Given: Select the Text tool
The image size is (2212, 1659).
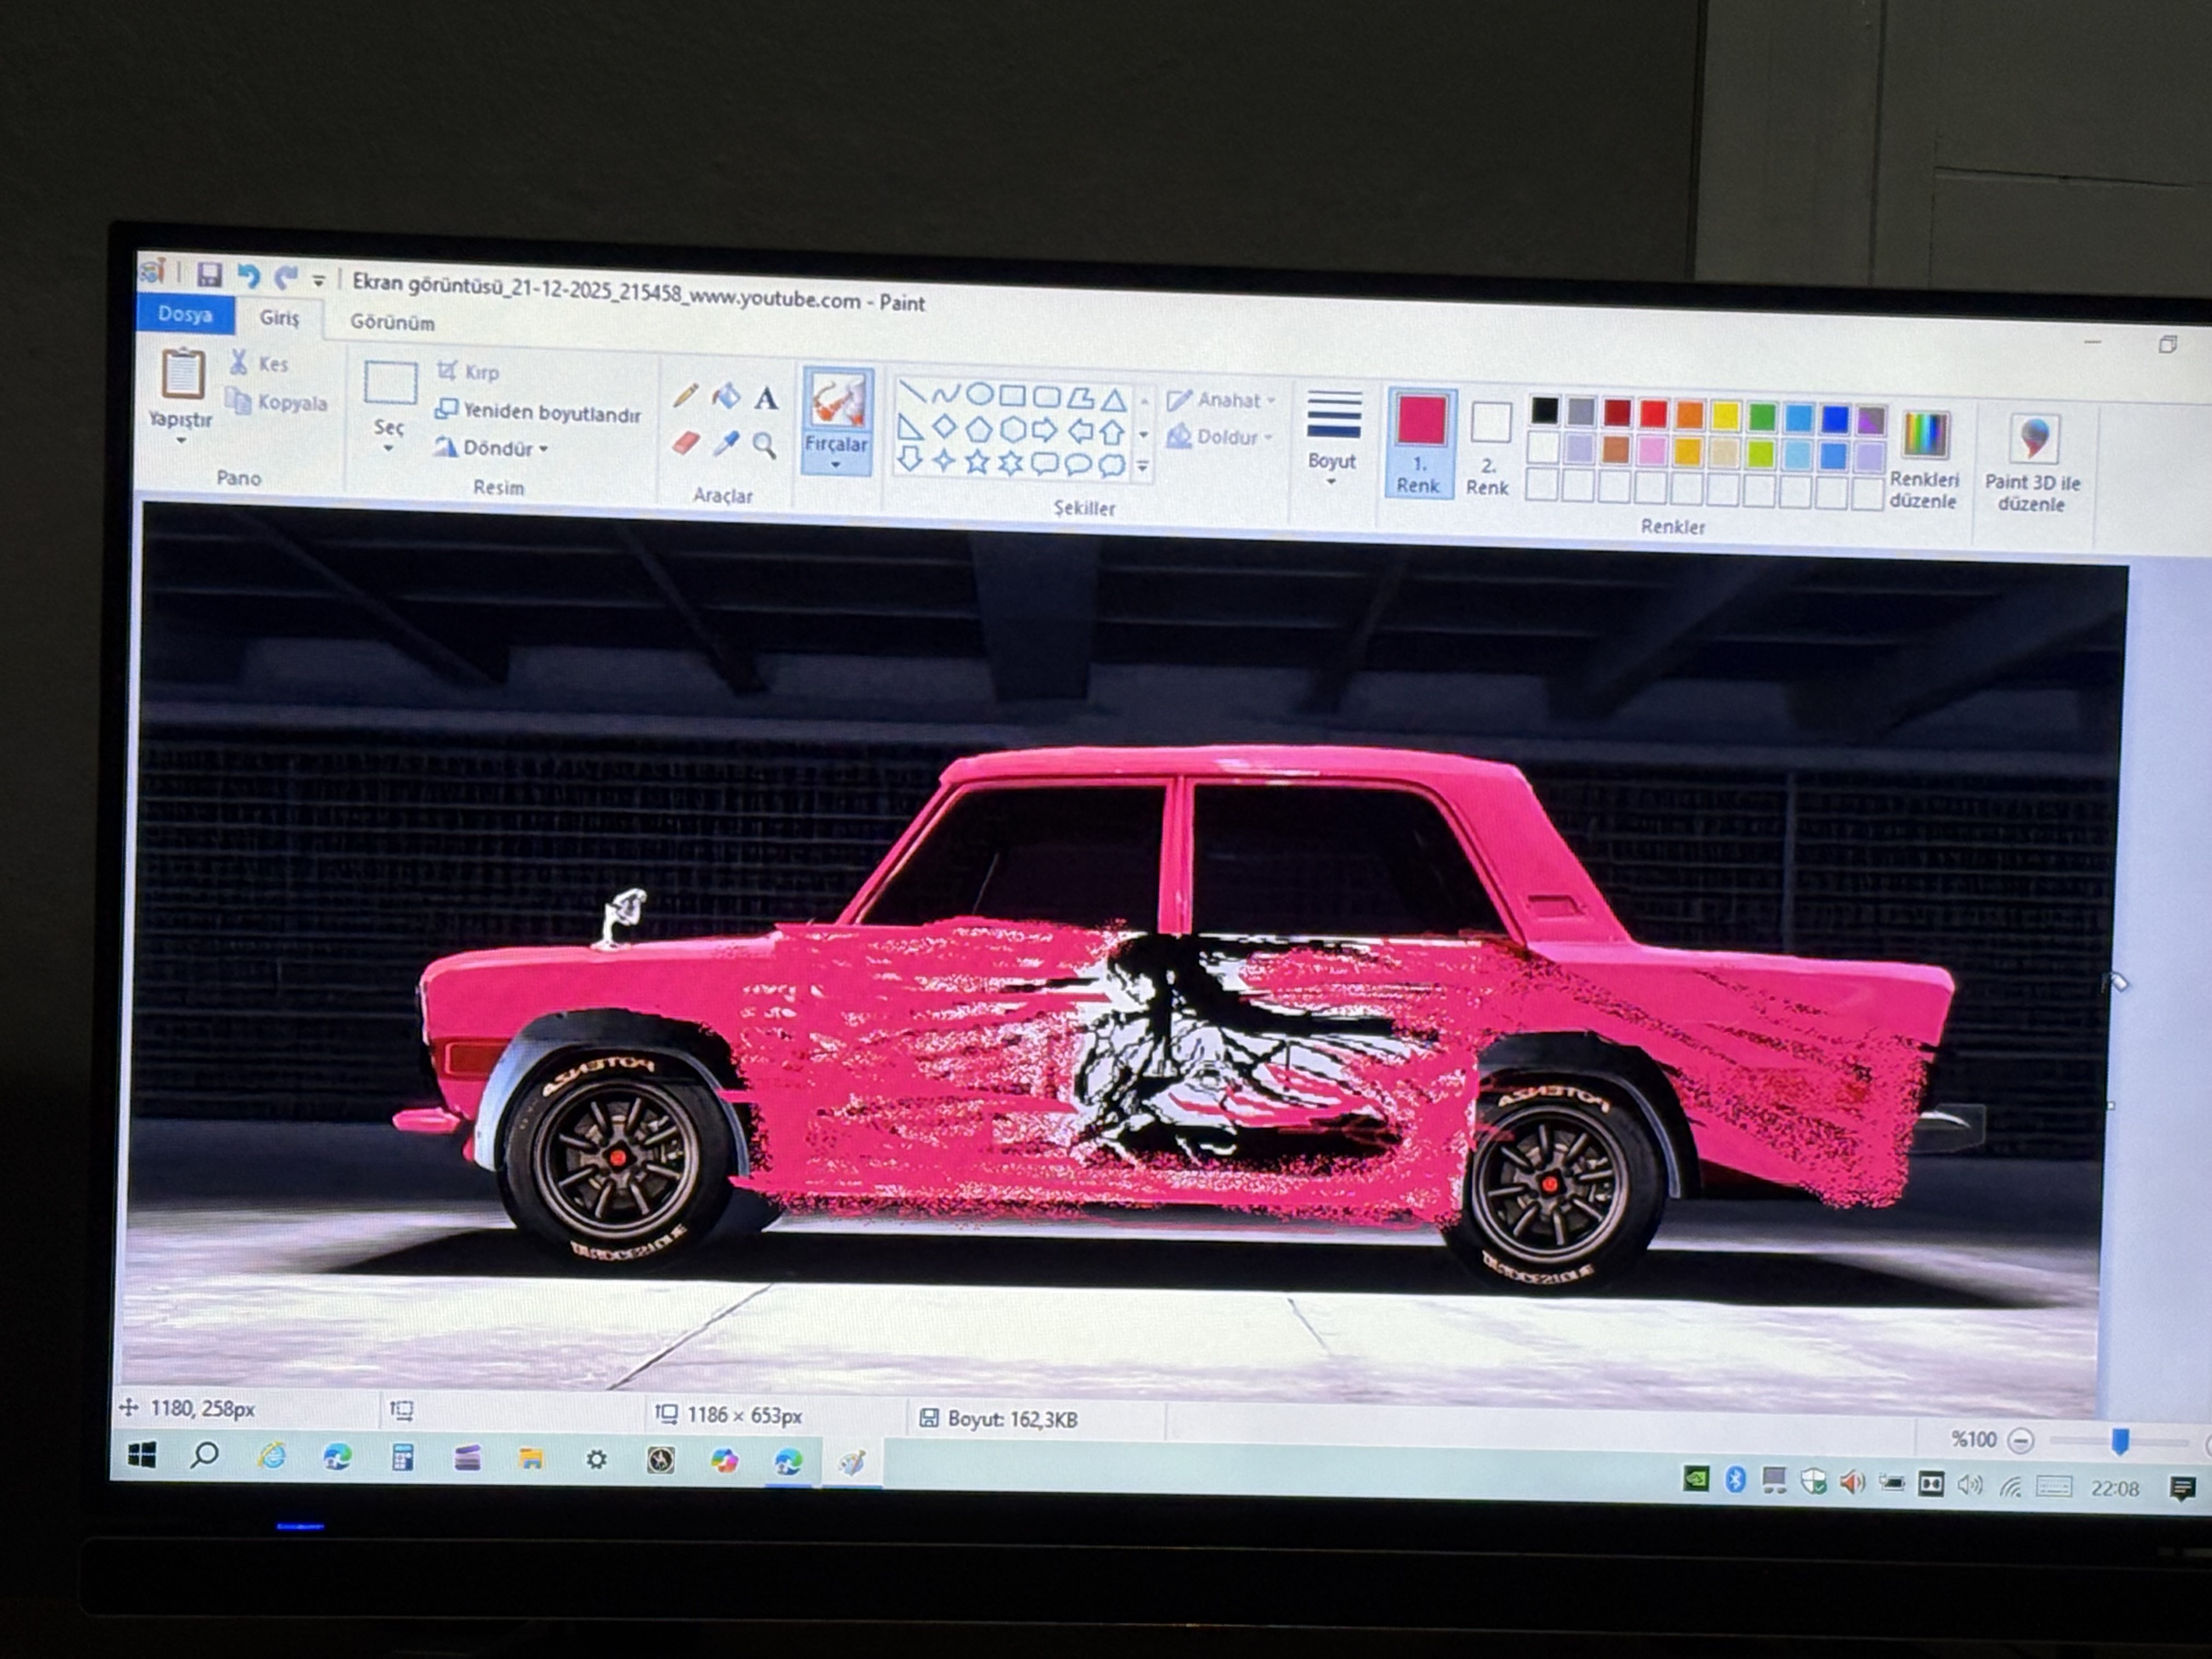Looking at the screenshot, I should point(766,399).
